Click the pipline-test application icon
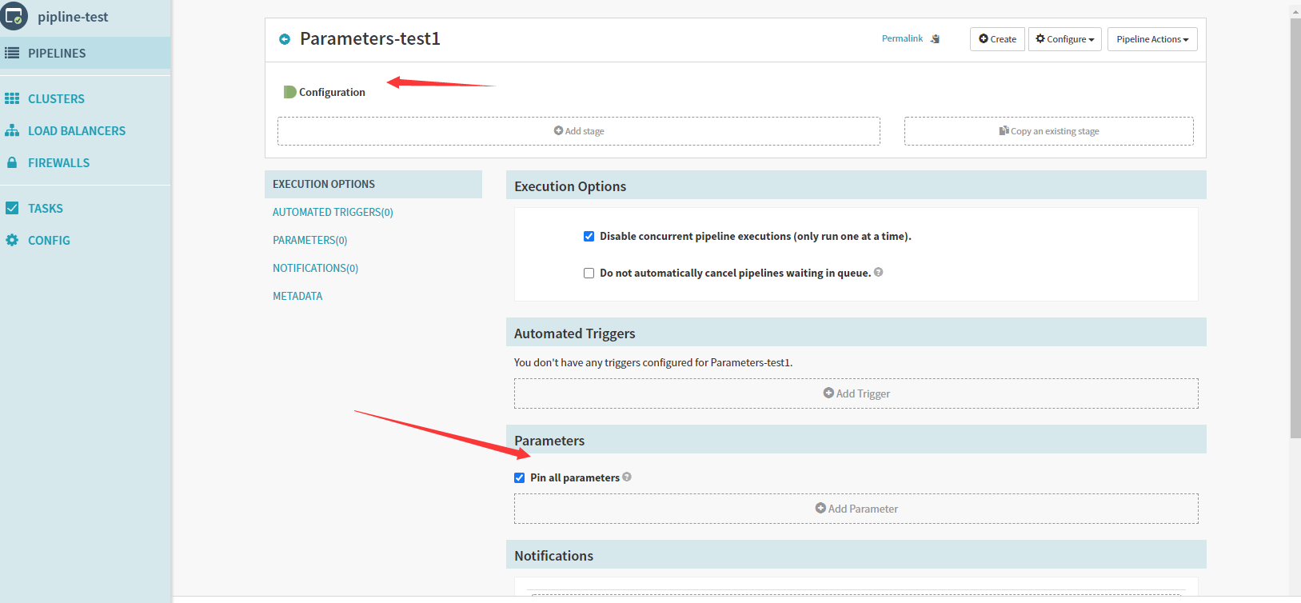This screenshot has height=603, width=1301. [x=14, y=16]
